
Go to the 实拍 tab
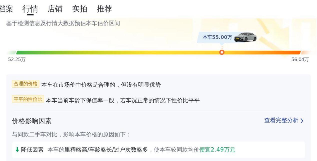point(79,9)
